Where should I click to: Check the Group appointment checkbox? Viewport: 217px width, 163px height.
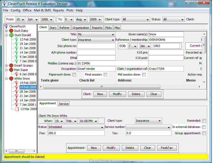(x=204, y=133)
